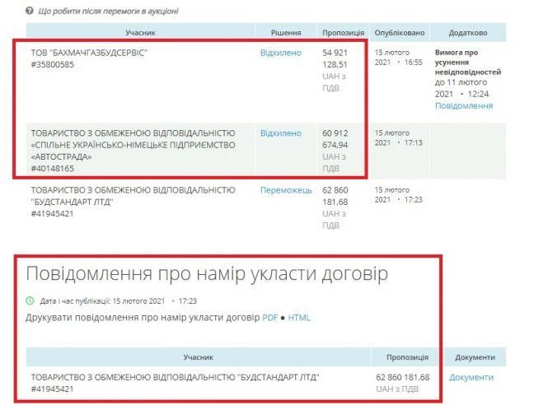Viewport: 548px width, 405px height.
Task: Click heading 'Повідомлення про намір укласти договір'
Action: tap(207, 273)
